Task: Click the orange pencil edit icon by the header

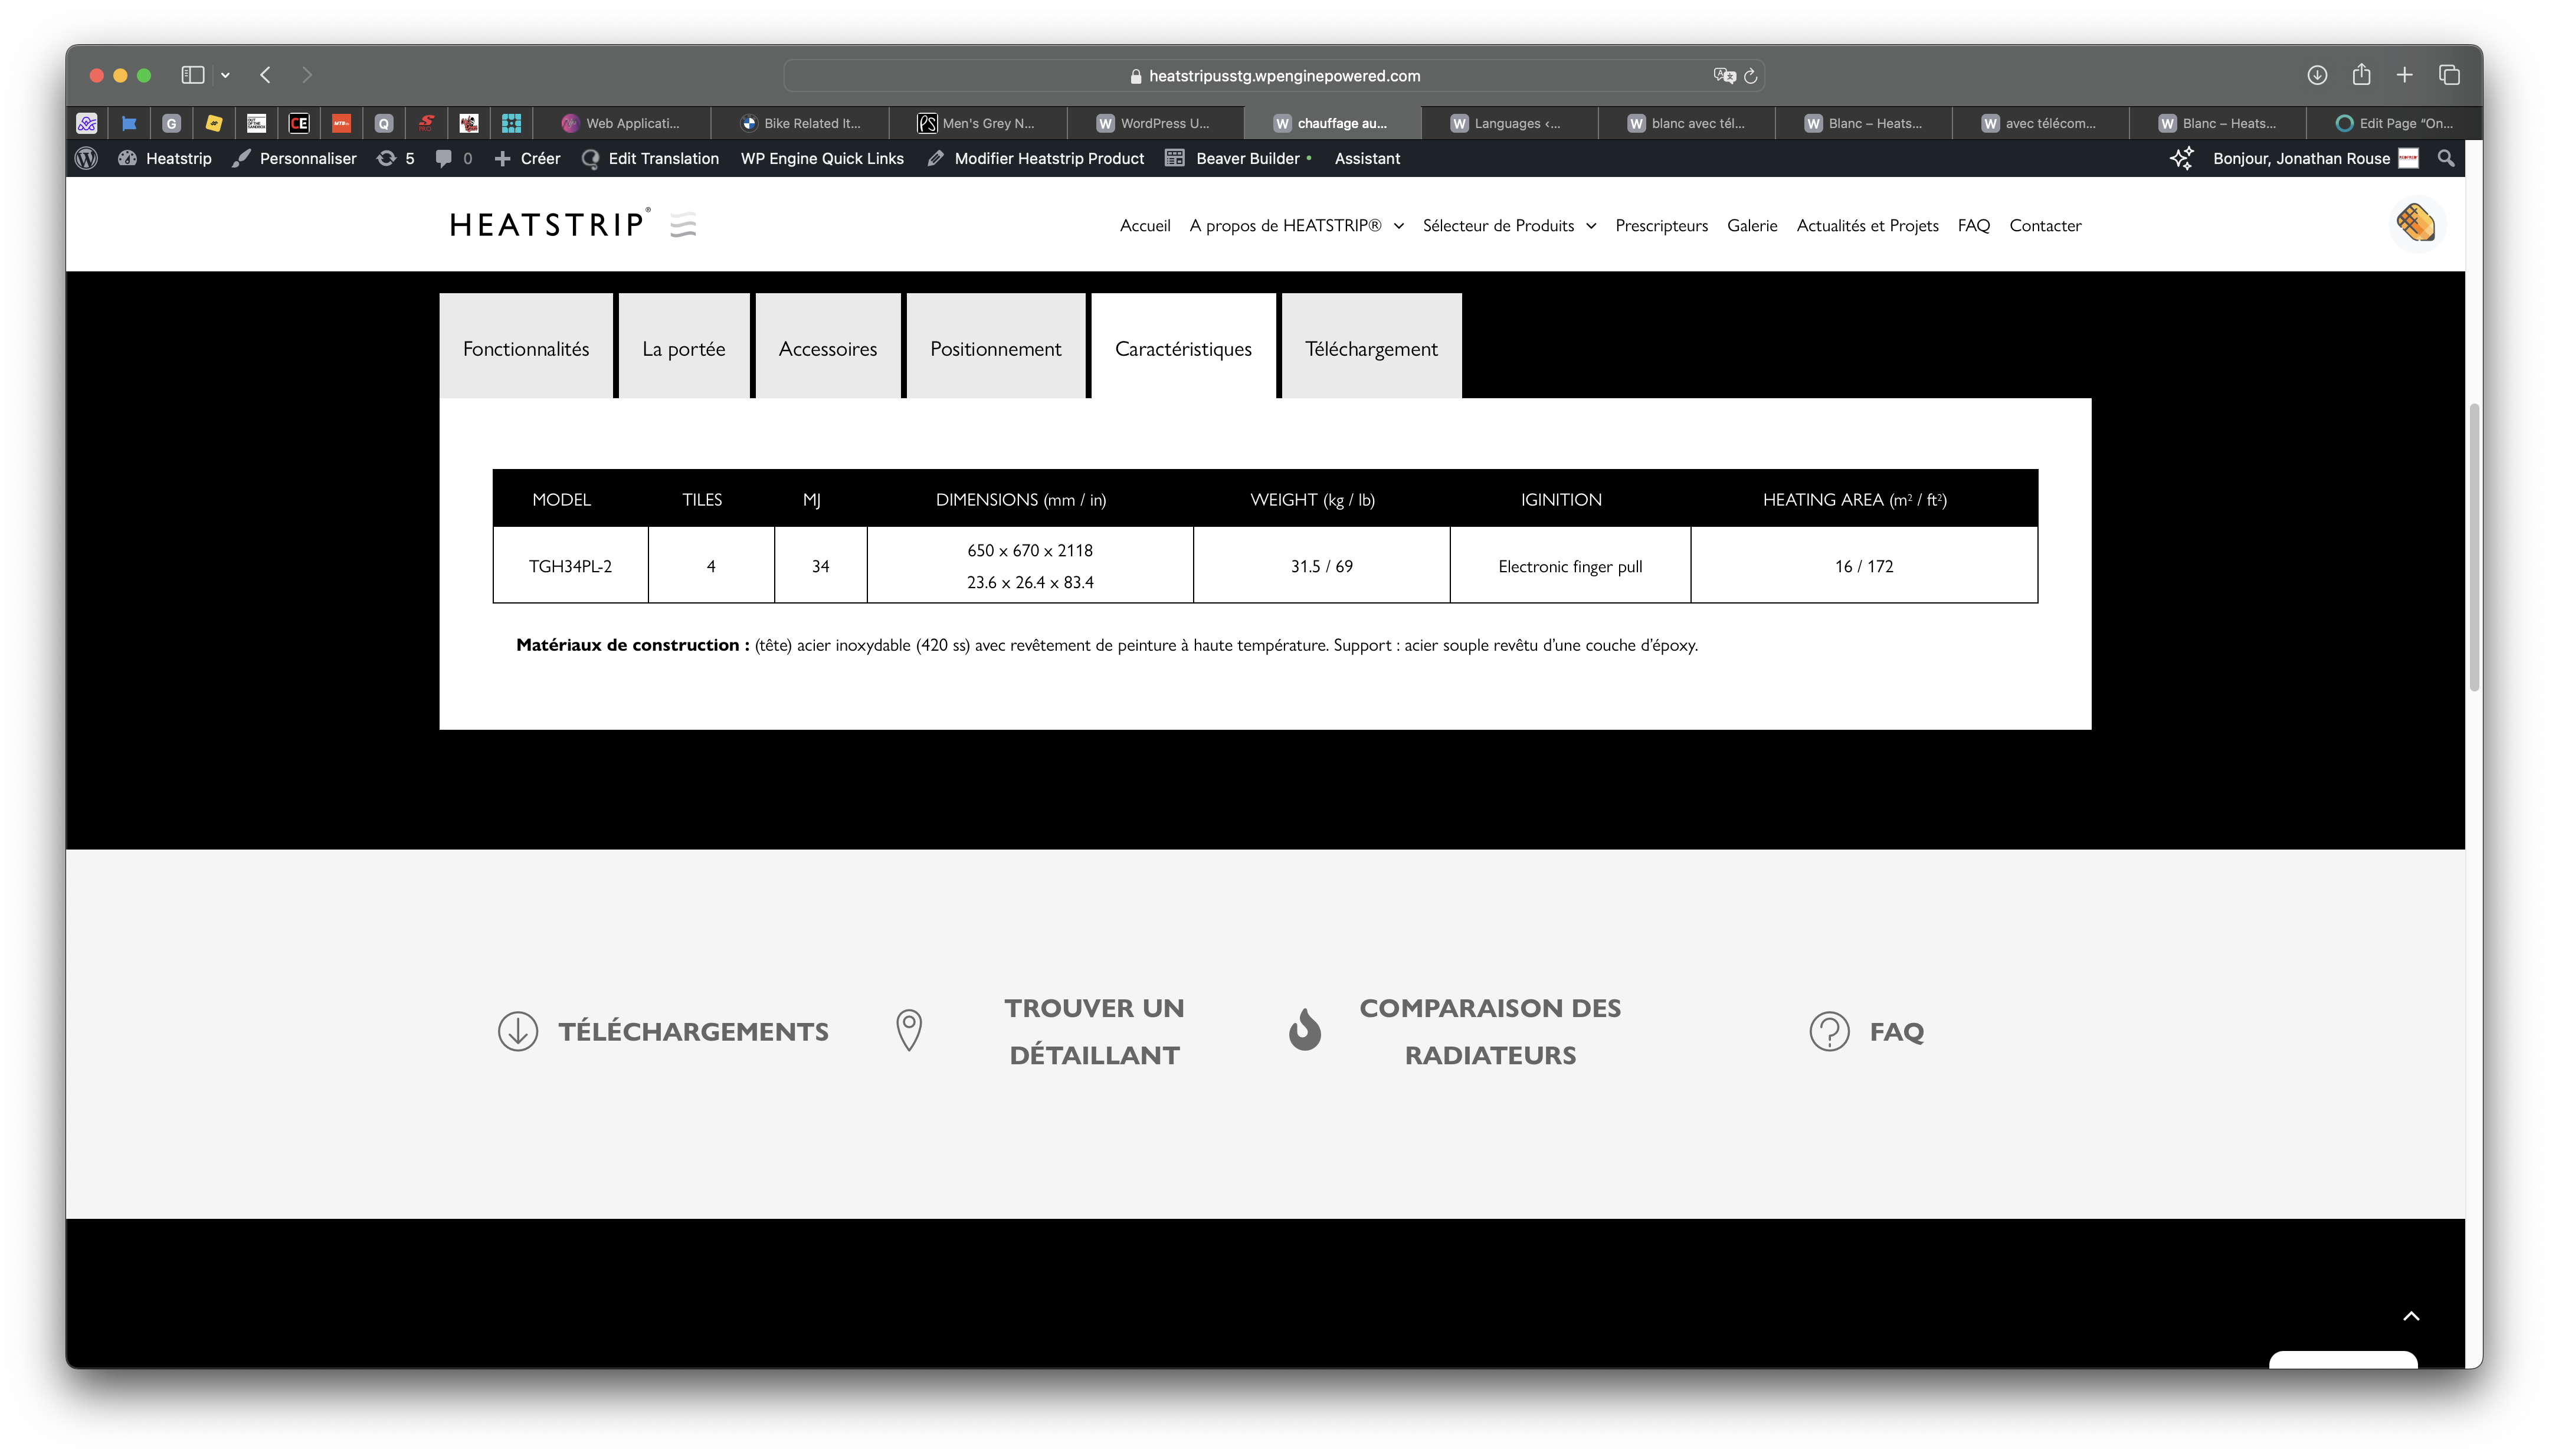Action: tap(2416, 223)
